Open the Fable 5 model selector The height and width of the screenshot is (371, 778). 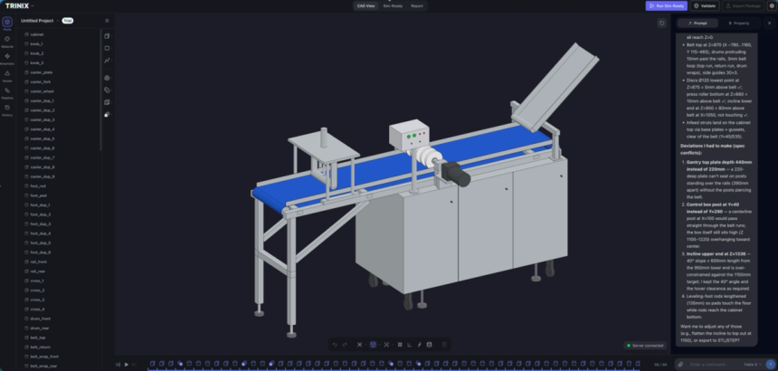[x=753, y=365]
